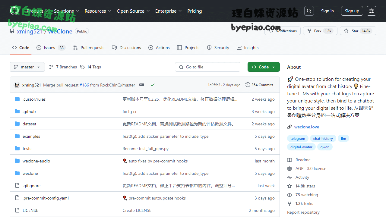Screen dimensions: 386x217
Task: Open the weclone.love website link
Action: (x=307, y=127)
